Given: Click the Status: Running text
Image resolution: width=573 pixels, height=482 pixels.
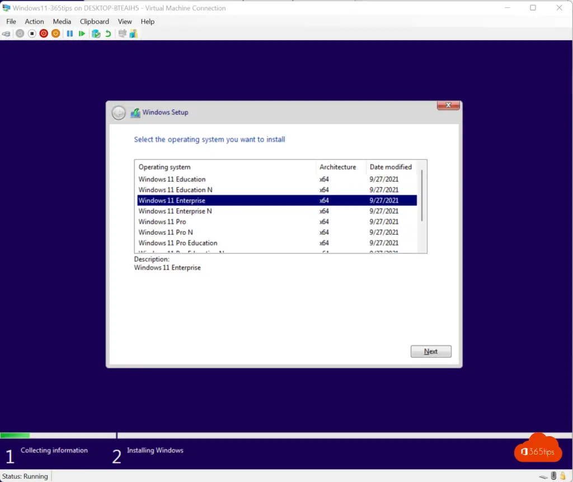Looking at the screenshot, I should coord(25,476).
